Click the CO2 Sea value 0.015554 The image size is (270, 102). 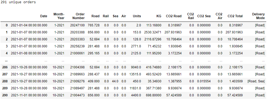[204, 81]
